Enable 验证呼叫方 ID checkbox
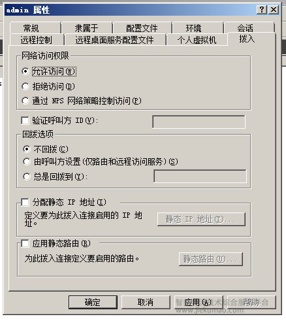The height and width of the screenshot is (321, 286). pos(25,120)
